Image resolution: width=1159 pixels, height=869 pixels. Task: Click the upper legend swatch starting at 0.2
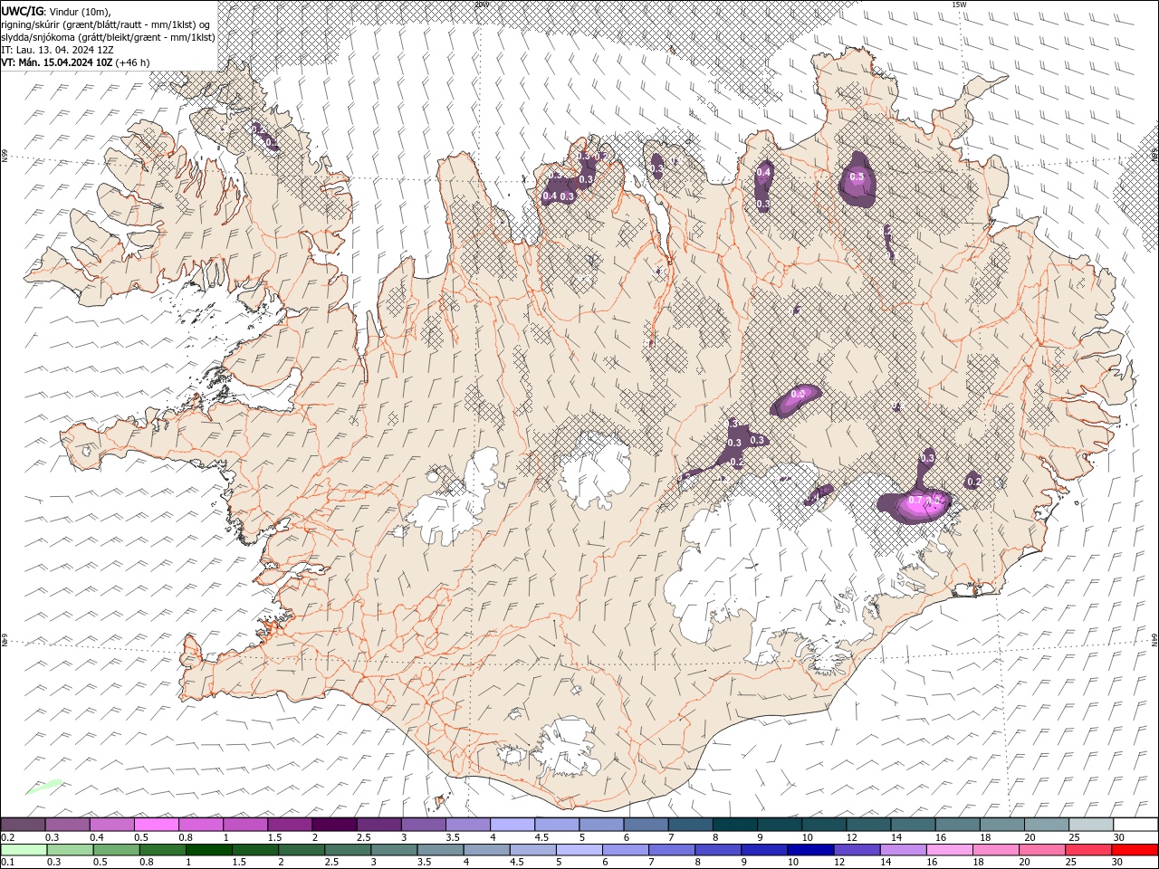(x=24, y=825)
